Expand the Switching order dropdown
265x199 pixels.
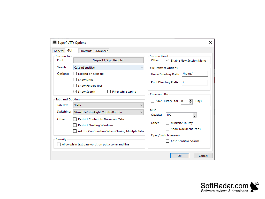coord(108,112)
